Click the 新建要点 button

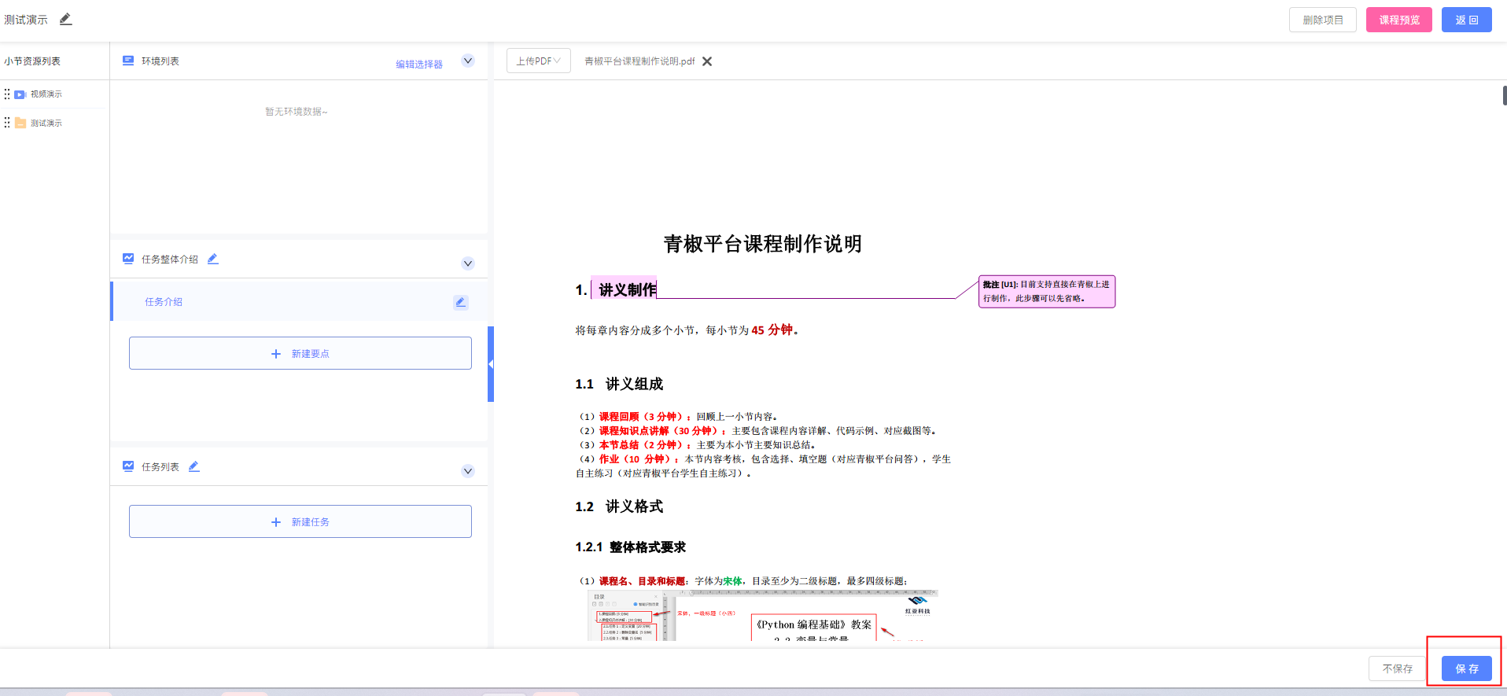click(x=300, y=353)
